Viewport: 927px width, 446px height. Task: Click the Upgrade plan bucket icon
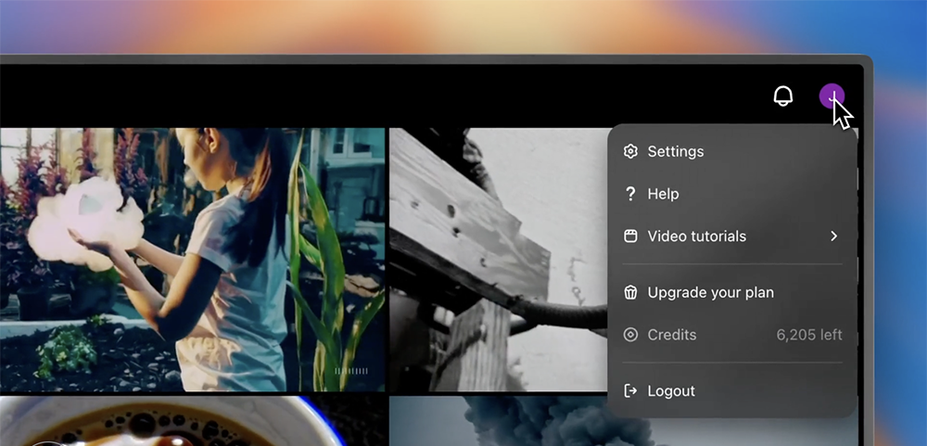pos(630,292)
